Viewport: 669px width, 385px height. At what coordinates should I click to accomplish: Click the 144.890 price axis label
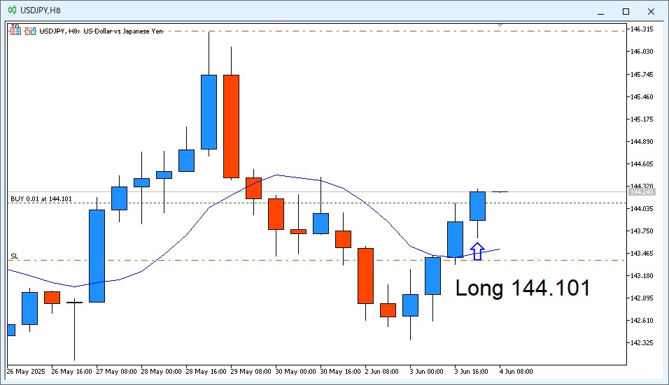pyautogui.click(x=642, y=141)
